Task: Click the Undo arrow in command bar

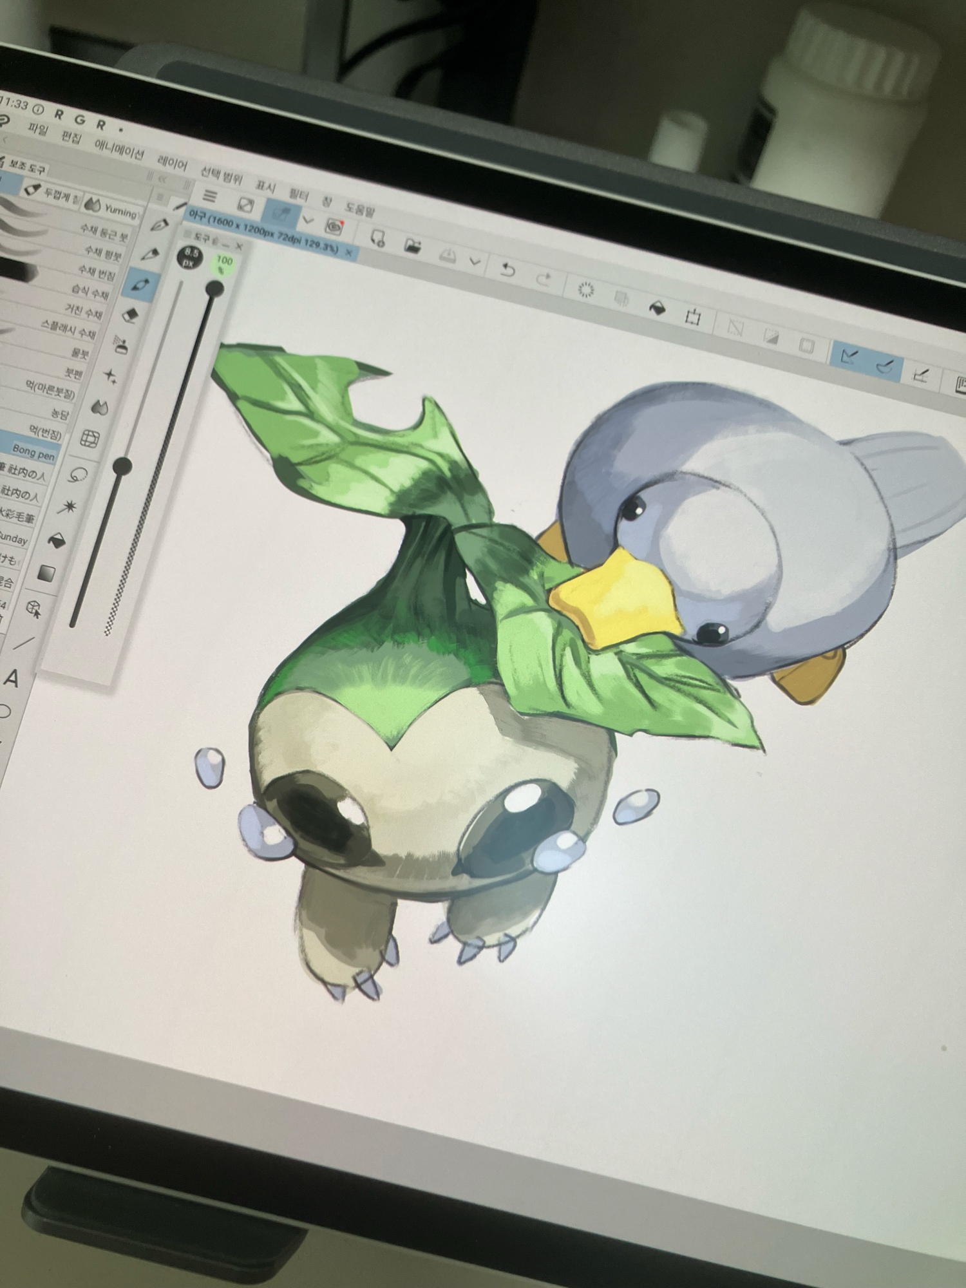Action: [507, 270]
